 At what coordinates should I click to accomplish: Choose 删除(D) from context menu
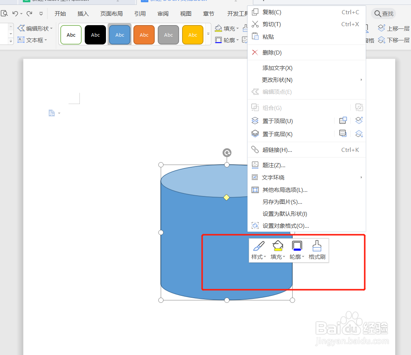pyautogui.click(x=307, y=53)
